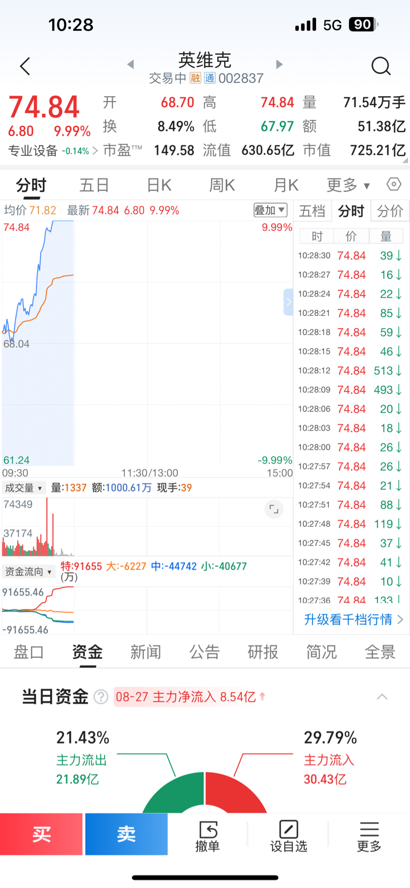Viewport: 410px width, 888px height.
Task: Open chart settings hexagon icon
Action: tap(394, 184)
